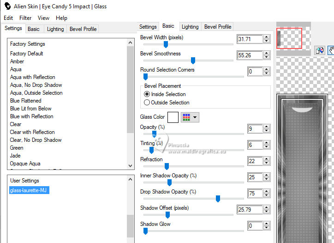Screen dimensions: 334x243
Task: Select the Jade preset
Action: click(15, 156)
